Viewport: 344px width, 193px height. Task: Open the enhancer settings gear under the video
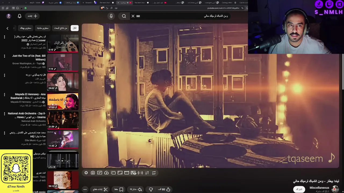[86, 173]
